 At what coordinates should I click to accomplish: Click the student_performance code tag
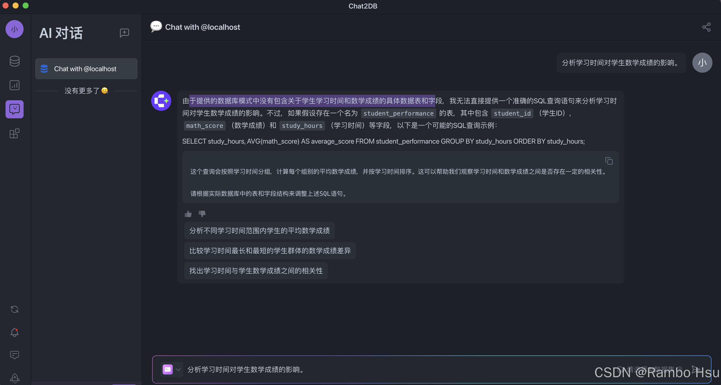(x=399, y=114)
